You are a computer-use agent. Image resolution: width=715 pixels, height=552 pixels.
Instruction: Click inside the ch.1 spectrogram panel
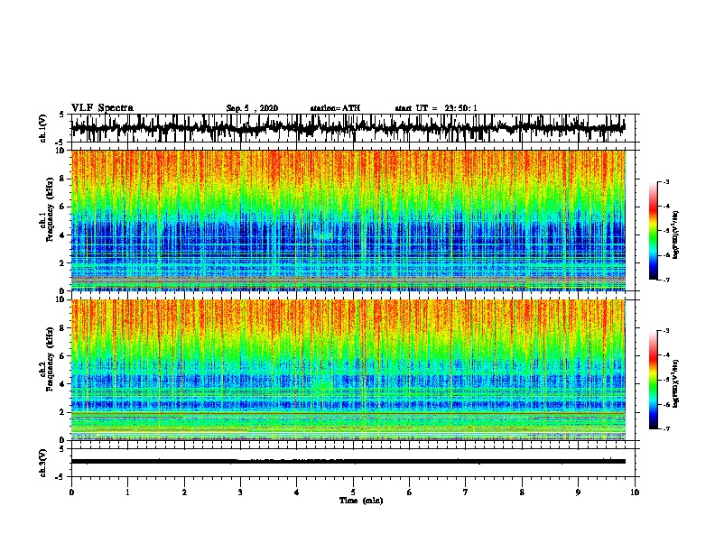[x=348, y=220]
